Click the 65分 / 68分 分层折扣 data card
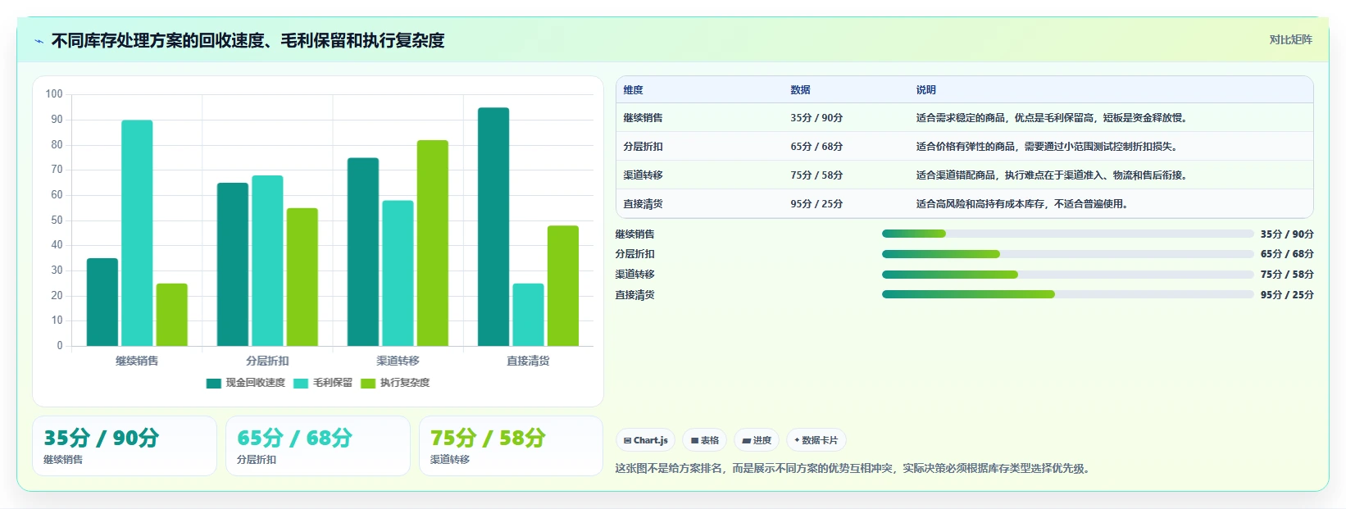 (318, 446)
